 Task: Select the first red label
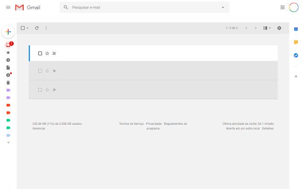[8, 105]
